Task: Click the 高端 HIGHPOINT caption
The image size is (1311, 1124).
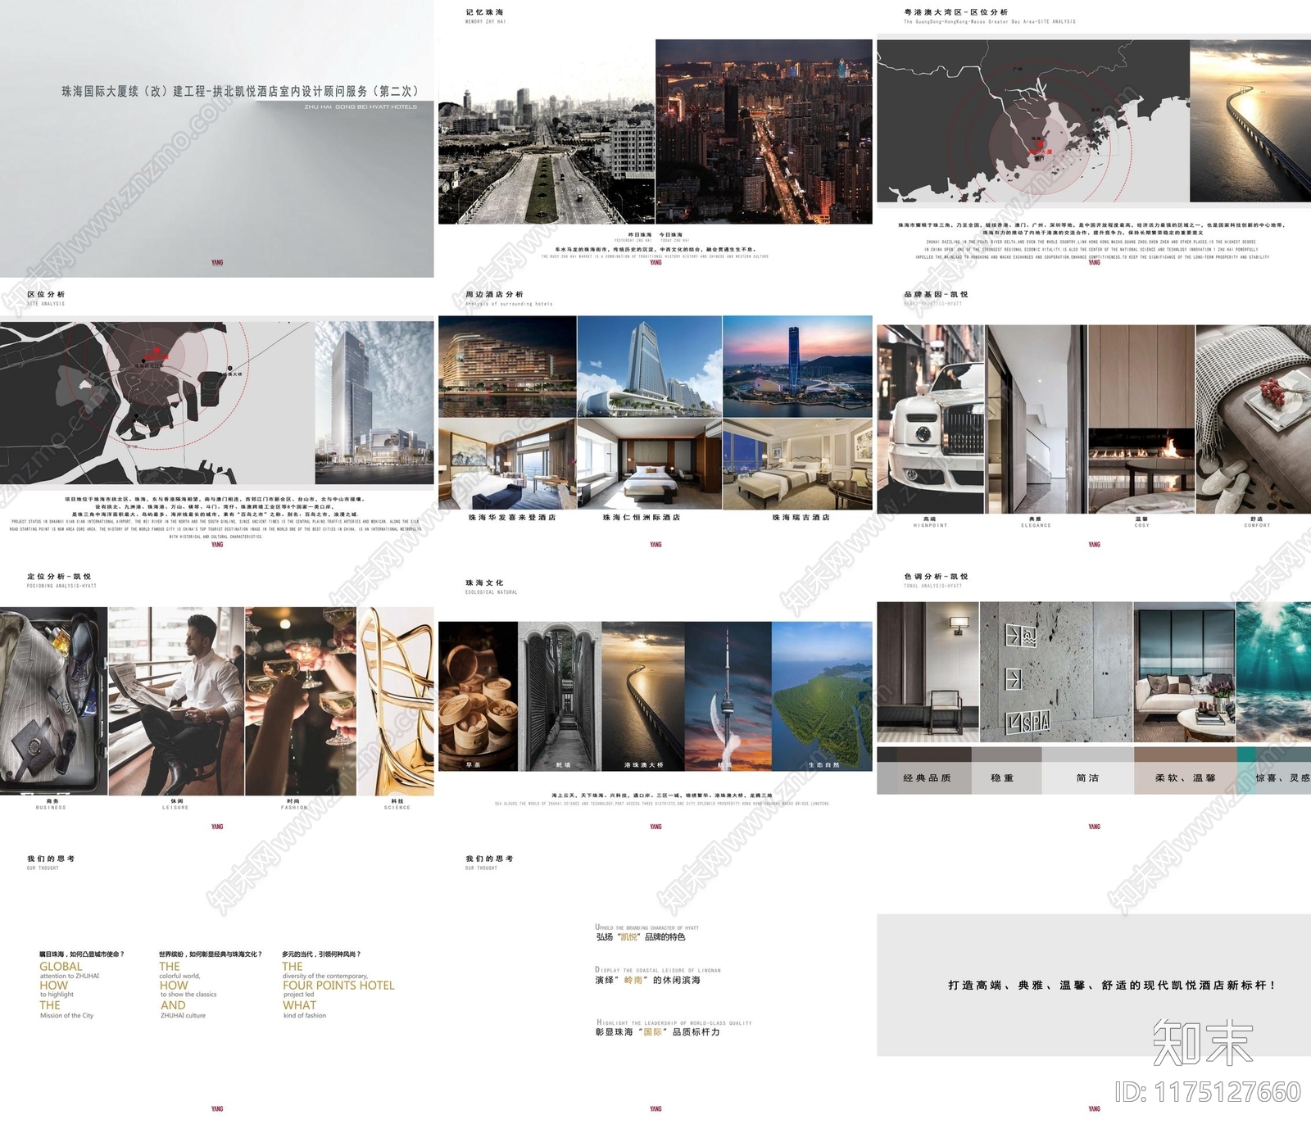Action: click(x=930, y=522)
